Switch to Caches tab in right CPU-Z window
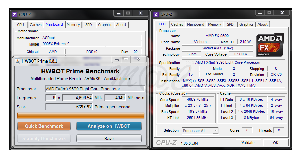This screenshot has width=301, height=158. pos(177,24)
